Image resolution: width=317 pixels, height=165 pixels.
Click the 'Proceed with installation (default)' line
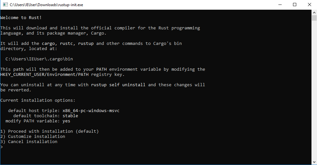[x=49, y=131]
